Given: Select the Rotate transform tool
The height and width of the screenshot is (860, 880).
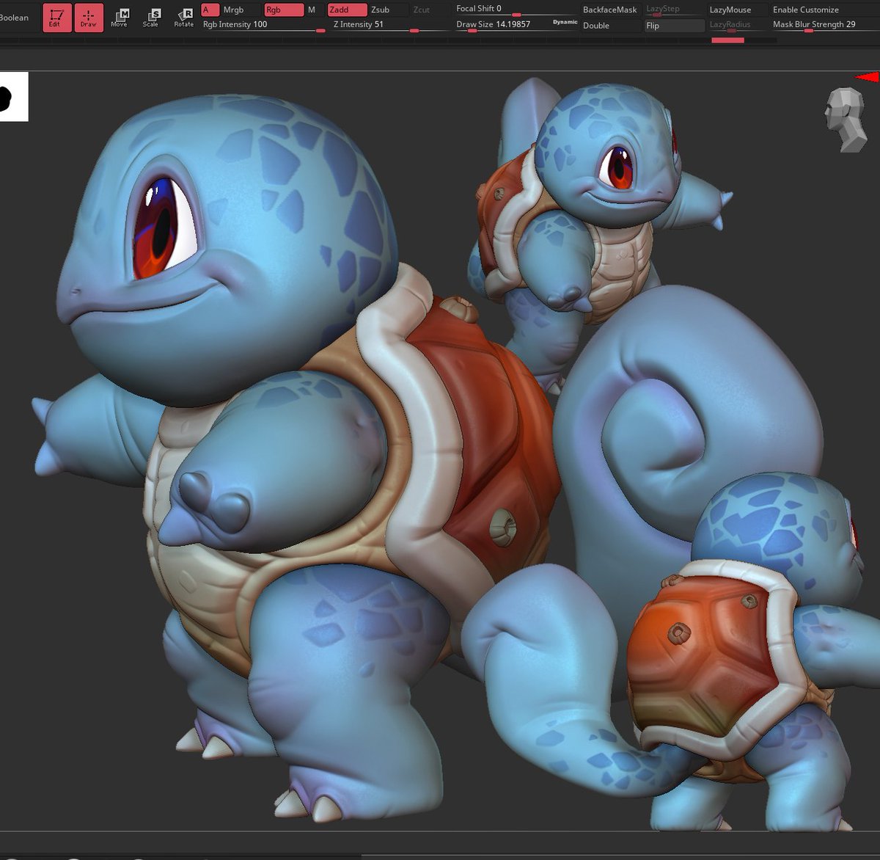Looking at the screenshot, I should [x=183, y=18].
